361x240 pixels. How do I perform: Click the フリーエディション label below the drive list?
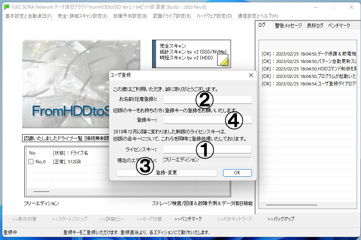point(41,203)
